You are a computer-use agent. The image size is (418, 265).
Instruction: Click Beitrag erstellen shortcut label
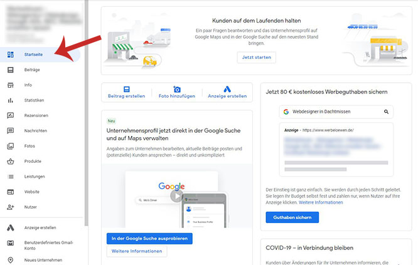click(127, 96)
